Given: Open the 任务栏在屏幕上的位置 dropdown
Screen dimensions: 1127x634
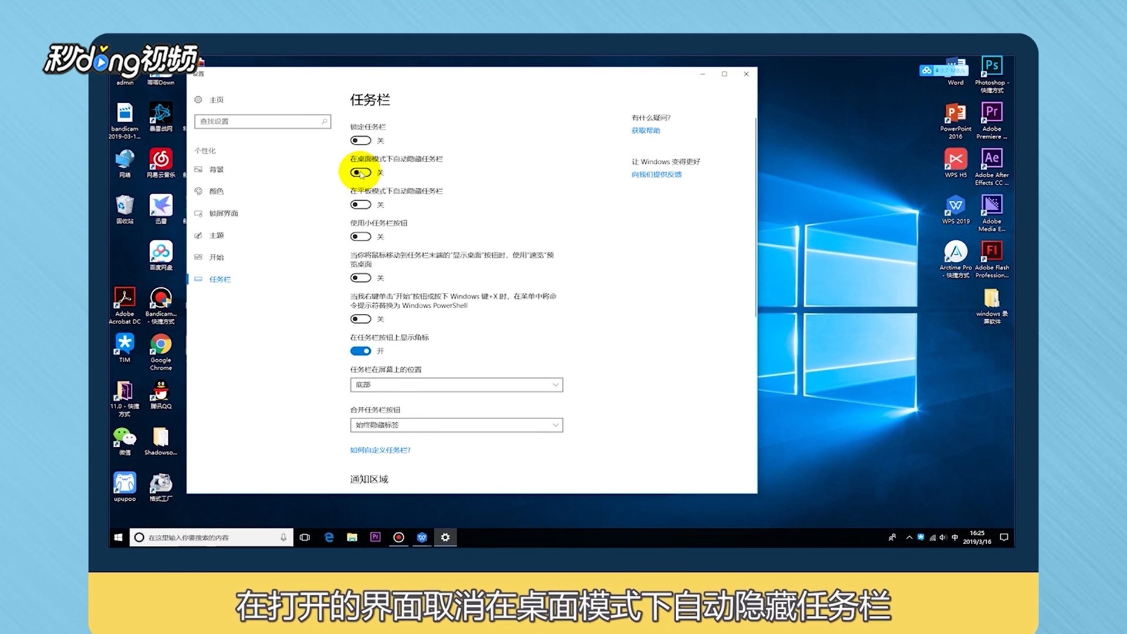Looking at the screenshot, I should click(456, 385).
